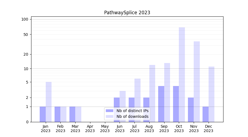Click the Jul 2023 distinct IPs bar

(x=131, y=110)
